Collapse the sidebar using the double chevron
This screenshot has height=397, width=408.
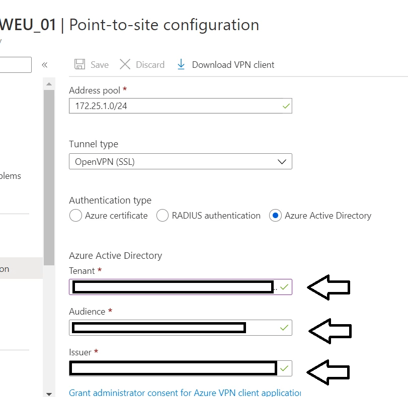tap(44, 64)
